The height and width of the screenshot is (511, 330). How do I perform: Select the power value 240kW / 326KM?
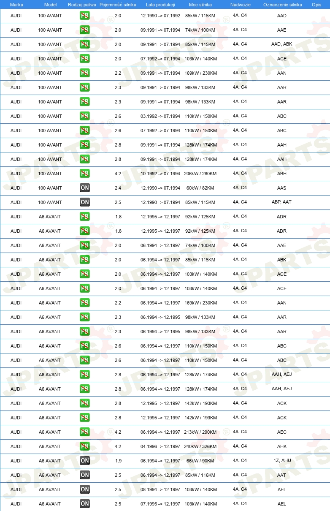click(x=200, y=446)
